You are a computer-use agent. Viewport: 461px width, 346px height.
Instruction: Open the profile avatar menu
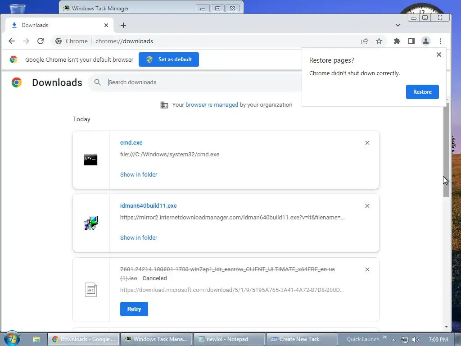pyautogui.click(x=426, y=41)
